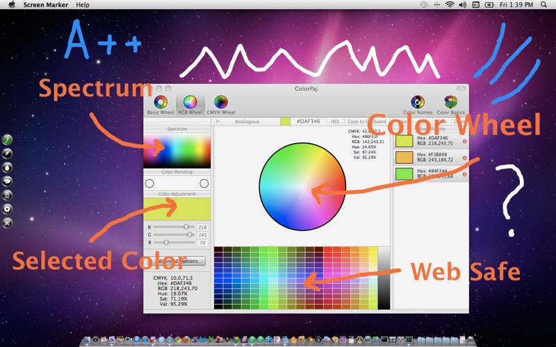Select the orange #F3B848 palette swatch
Screen dimensions: 556x347
(404, 158)
